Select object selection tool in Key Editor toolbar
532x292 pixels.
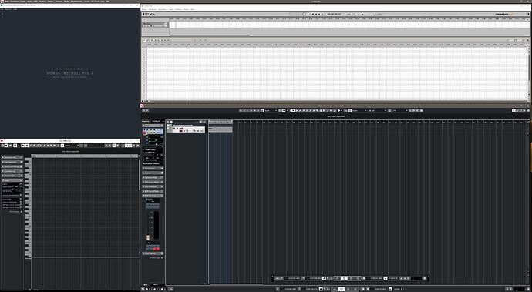27,146
